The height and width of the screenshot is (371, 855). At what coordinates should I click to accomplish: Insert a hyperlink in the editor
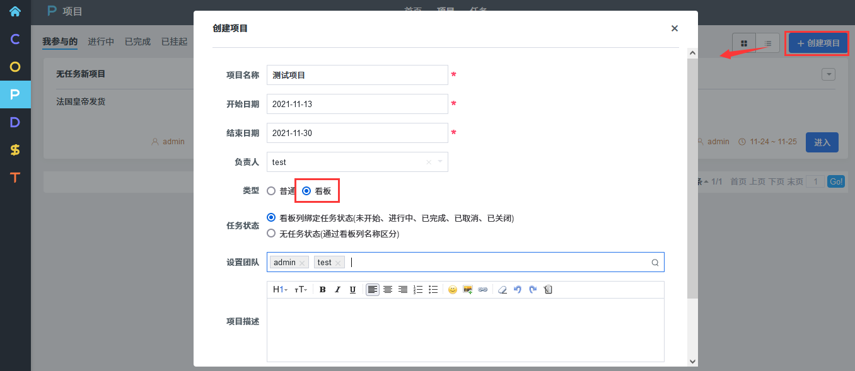[482, 290]
